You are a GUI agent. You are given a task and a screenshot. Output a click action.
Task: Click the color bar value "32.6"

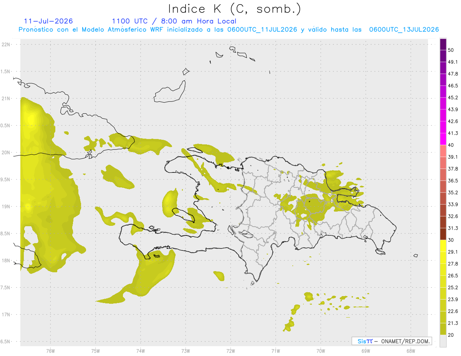tap(453, 216)
